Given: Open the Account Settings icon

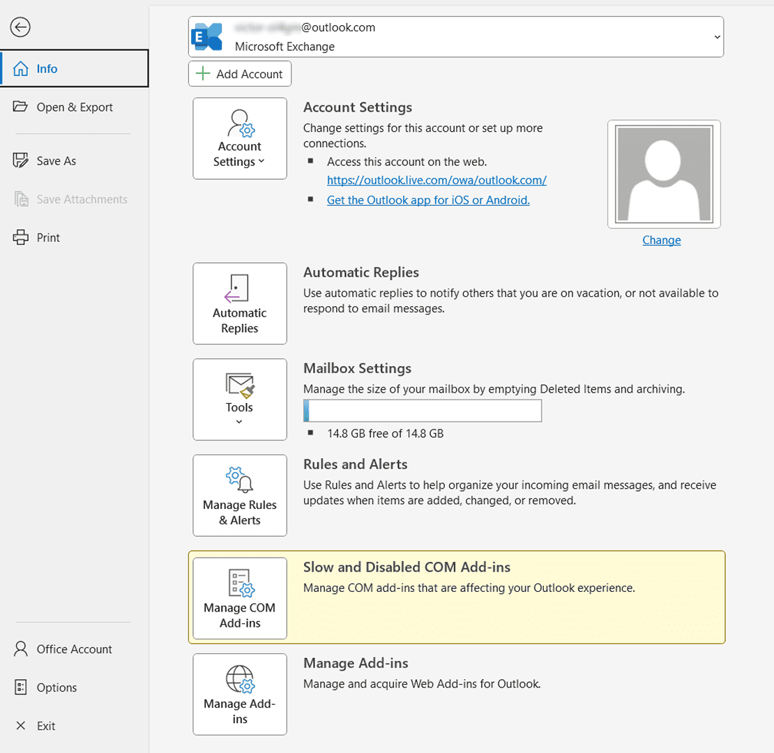Looking at the screenshot, I should 240,138.
